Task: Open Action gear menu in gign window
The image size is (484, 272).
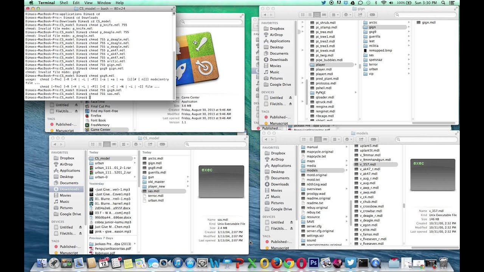Action: 347,15
